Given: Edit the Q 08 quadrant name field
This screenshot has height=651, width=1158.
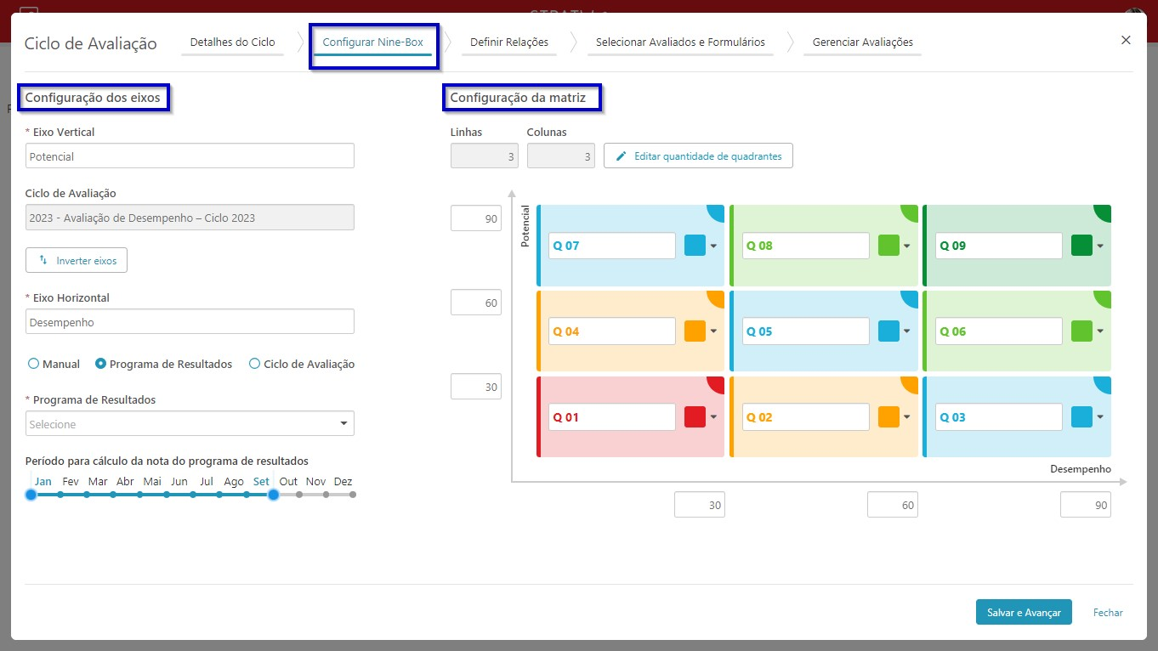Looking at the screenshot, I should tap(806, 246).
